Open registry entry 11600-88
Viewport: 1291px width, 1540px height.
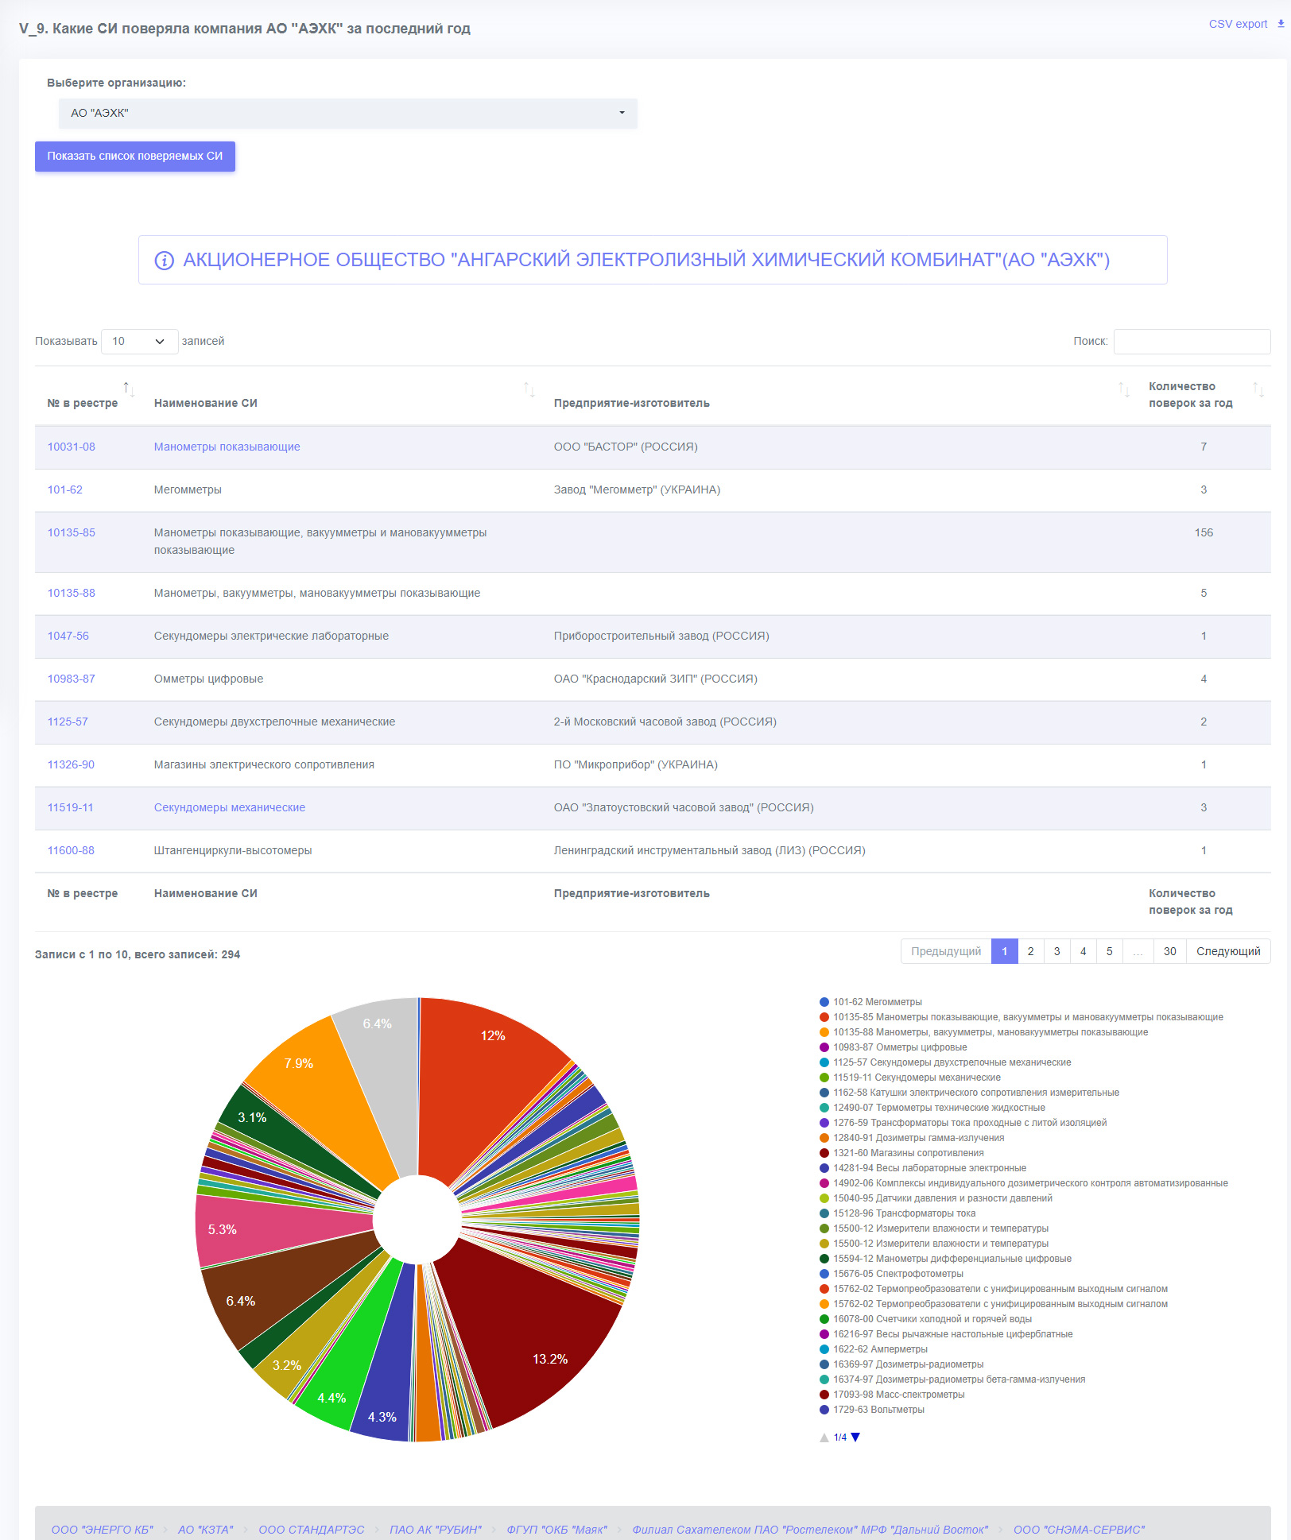(x=71, y=850)
